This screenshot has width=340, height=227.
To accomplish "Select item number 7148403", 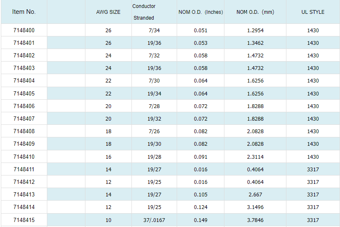I will tap(24, 68).
